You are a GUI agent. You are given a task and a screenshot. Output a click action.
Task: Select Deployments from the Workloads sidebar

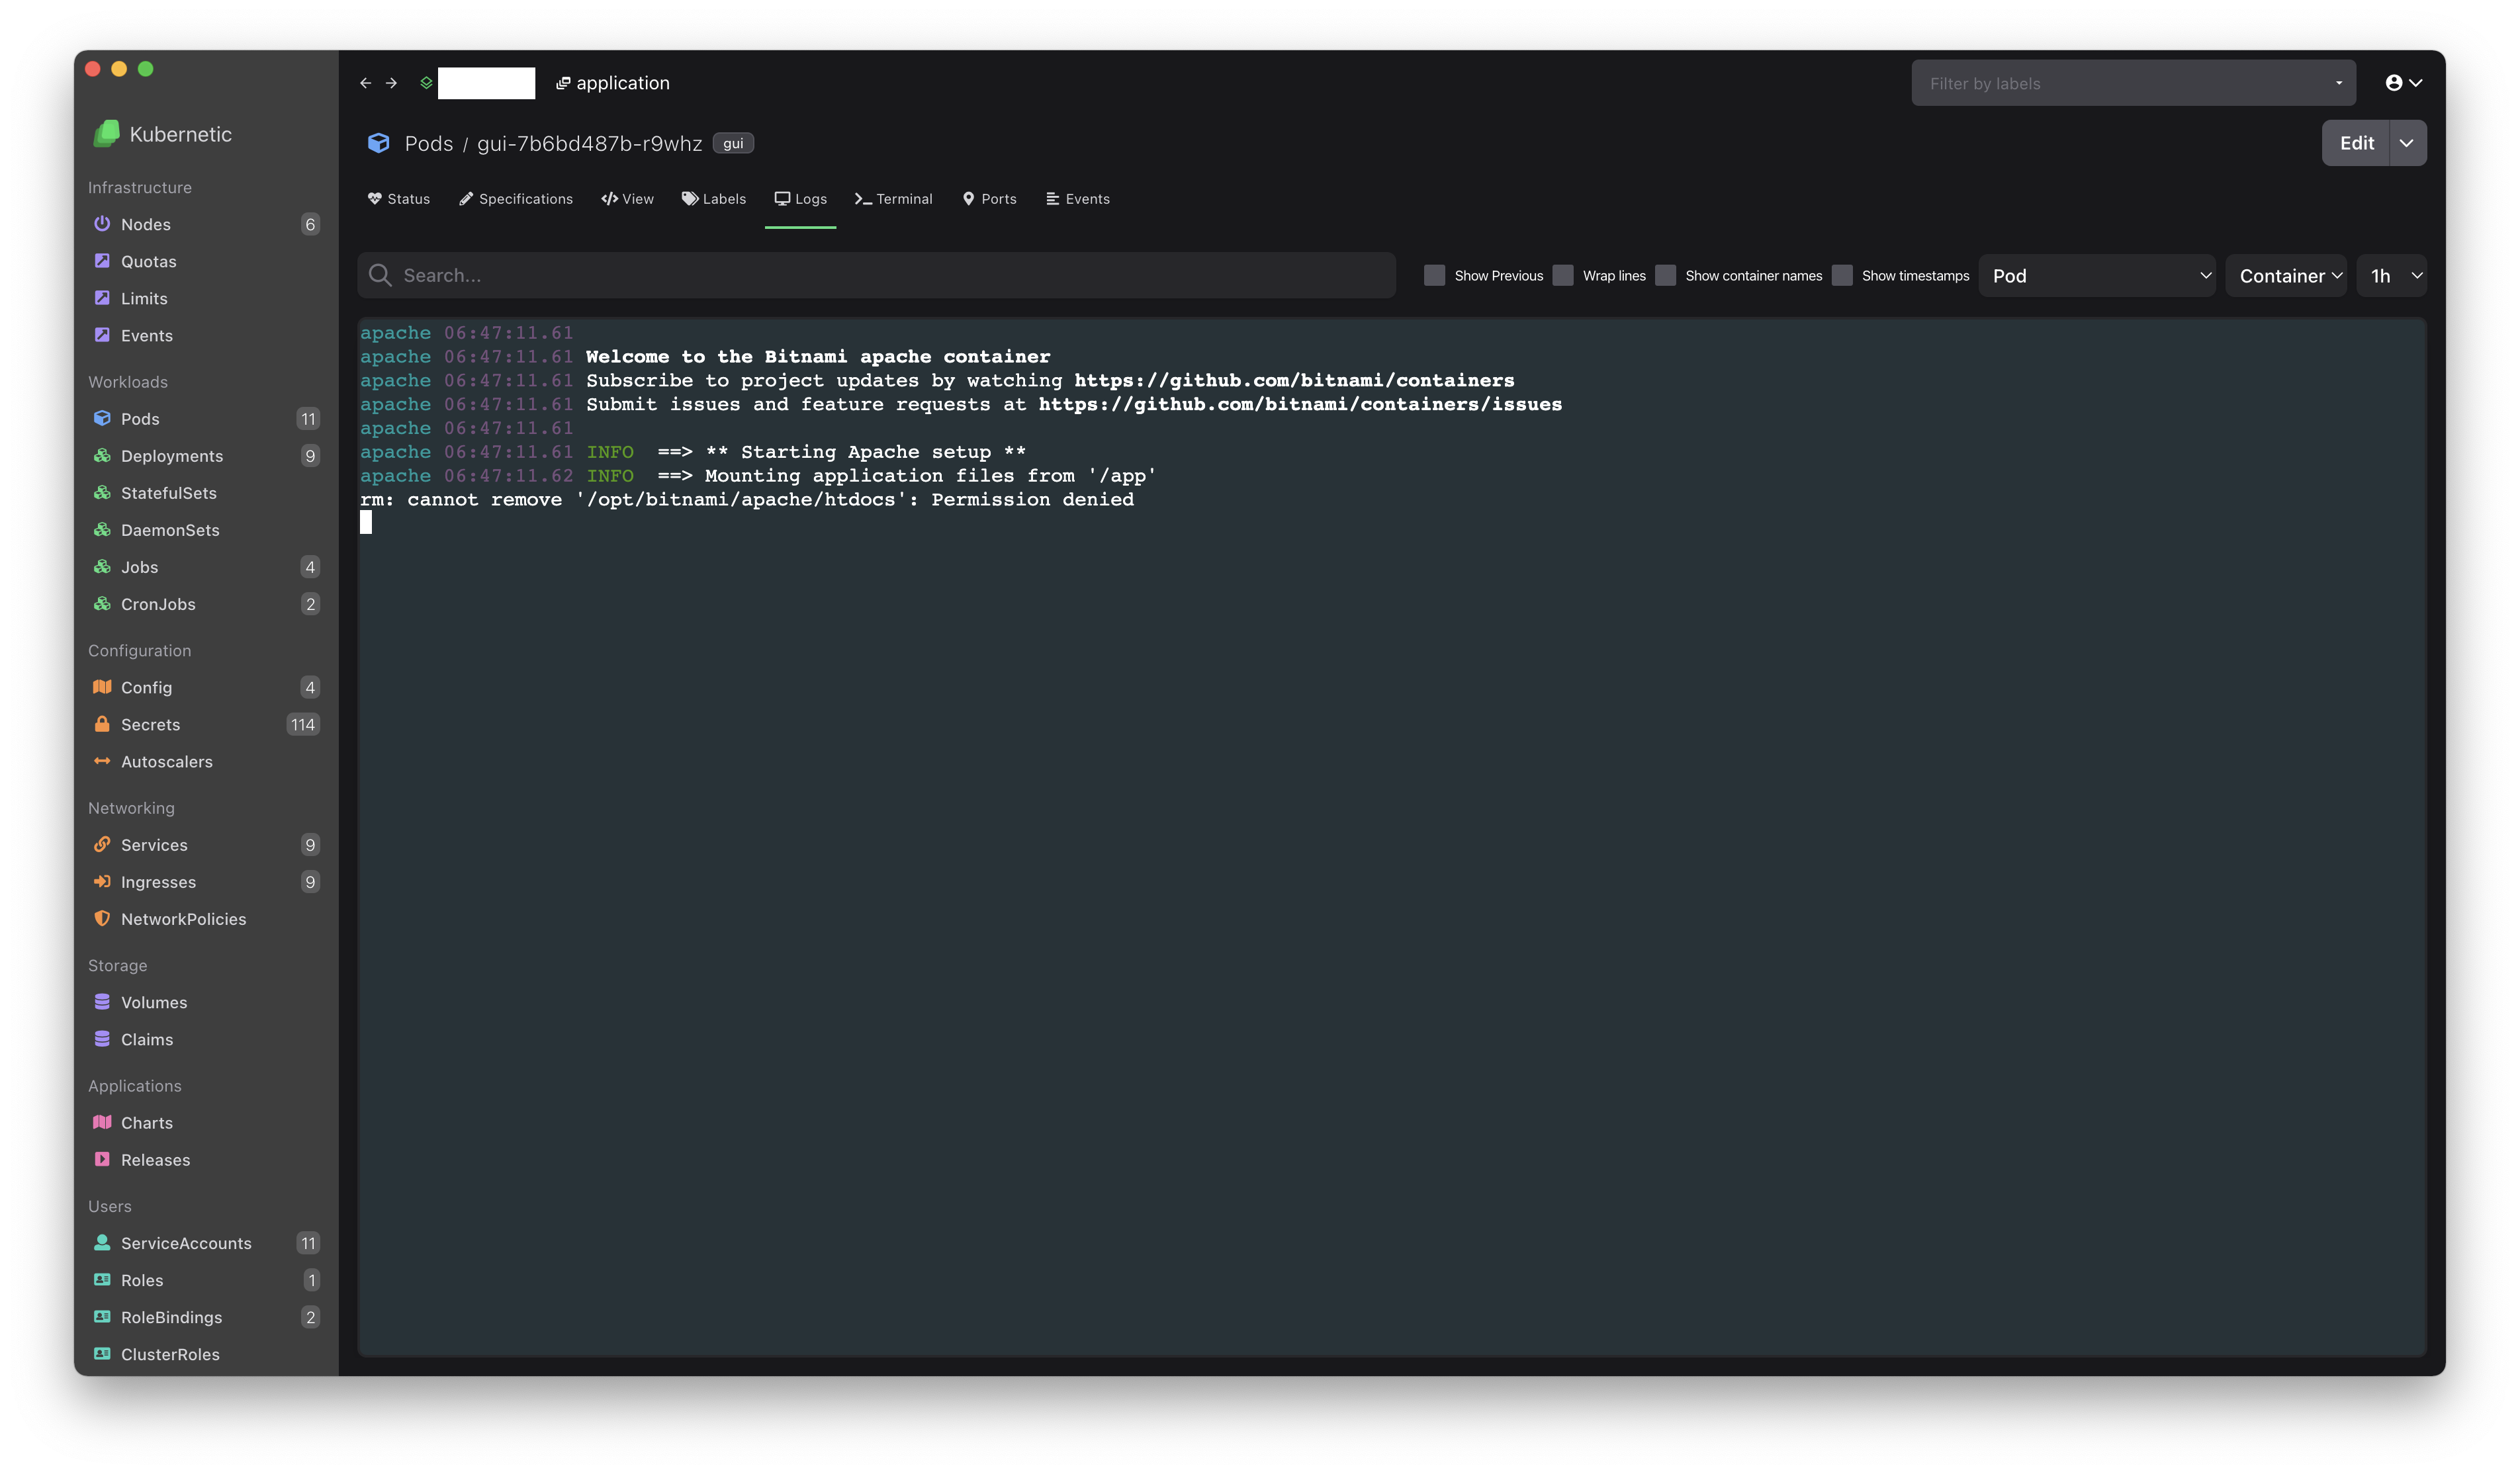point(171,455)
